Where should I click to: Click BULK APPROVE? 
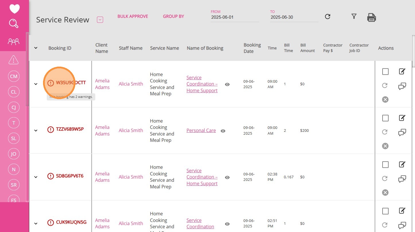tap(133, 16)
